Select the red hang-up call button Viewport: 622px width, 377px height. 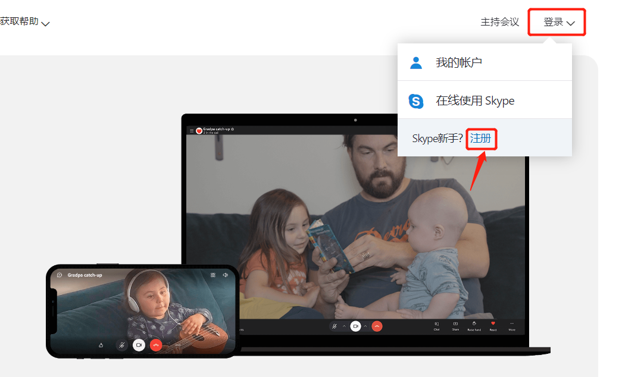(x=376, y=325)
